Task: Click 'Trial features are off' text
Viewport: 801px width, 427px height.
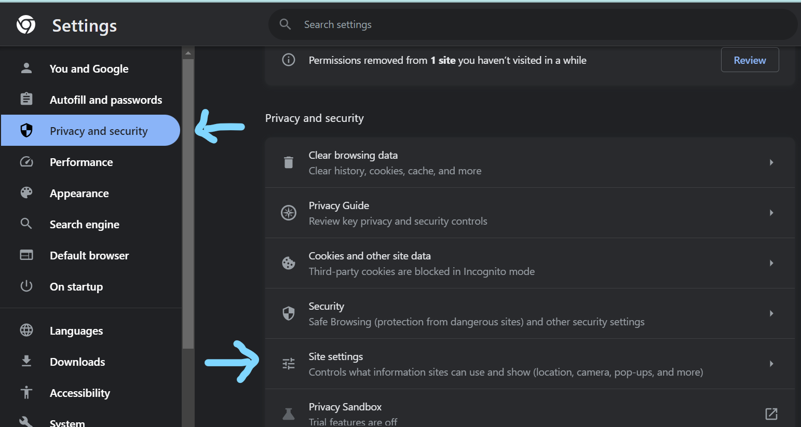Action: click(353, 422)
